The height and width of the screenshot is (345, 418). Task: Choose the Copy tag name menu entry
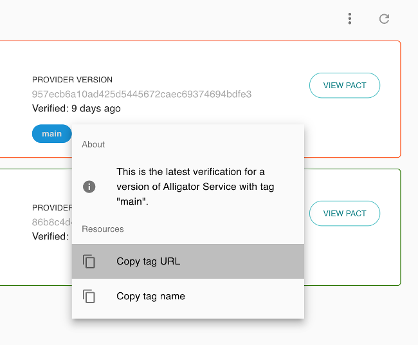150,296
